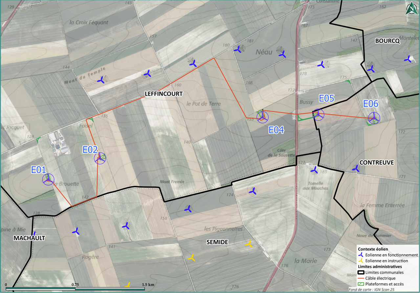Click the CONTREUVE commune label

[x=376, y=162]
